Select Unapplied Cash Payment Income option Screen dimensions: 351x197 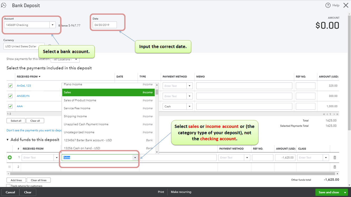tap(108, 124)
